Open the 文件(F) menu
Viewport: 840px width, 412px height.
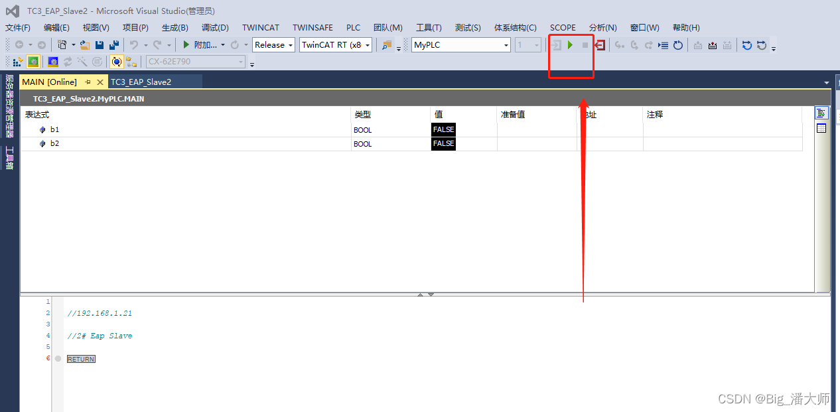tap(18, 28)
